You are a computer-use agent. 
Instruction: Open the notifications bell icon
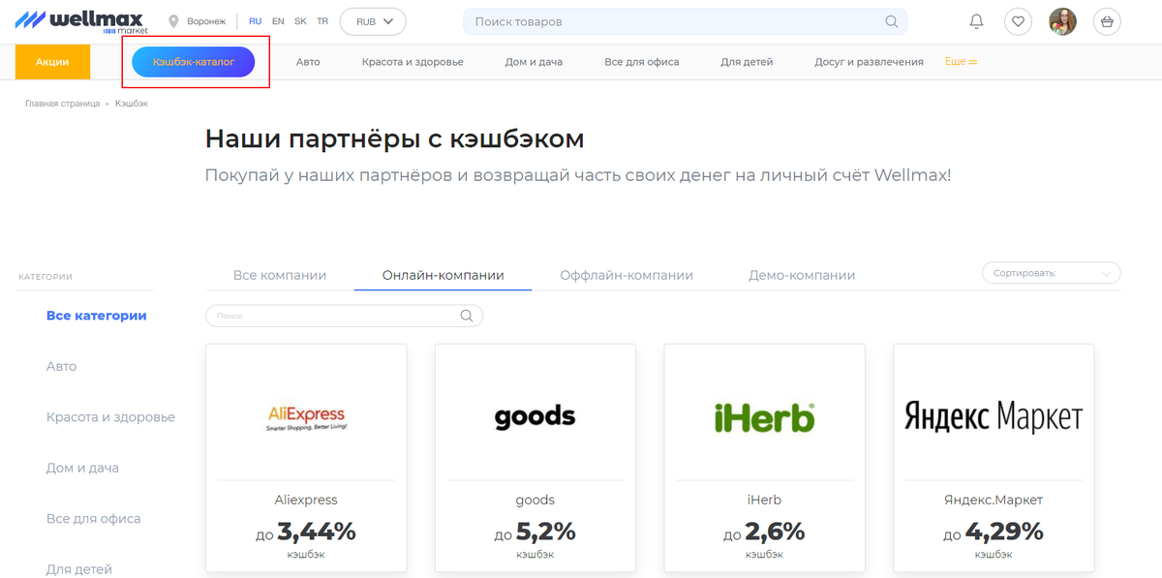pos(976,21)
